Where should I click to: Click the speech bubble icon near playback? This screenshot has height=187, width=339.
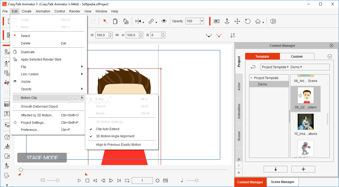[x=43, y=180]
